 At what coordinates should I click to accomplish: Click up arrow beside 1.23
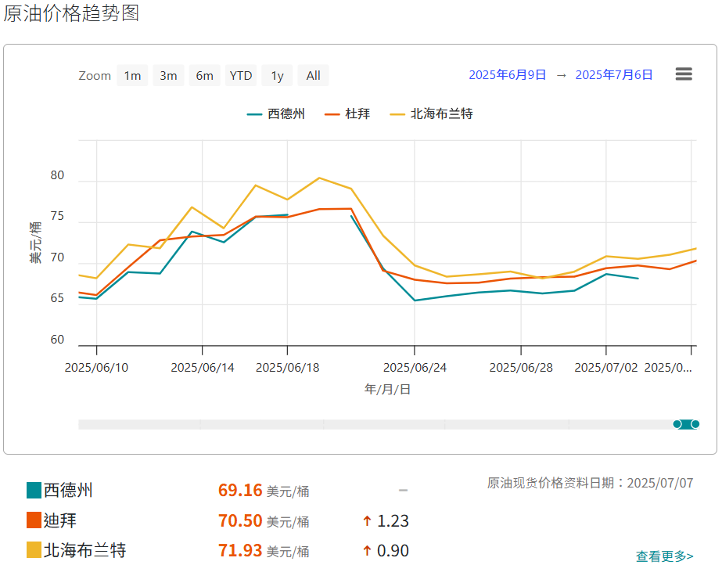point(367,521)
